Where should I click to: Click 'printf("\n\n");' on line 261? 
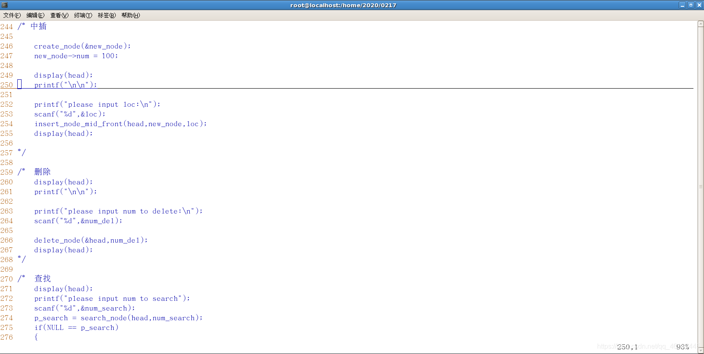point(65,192)
